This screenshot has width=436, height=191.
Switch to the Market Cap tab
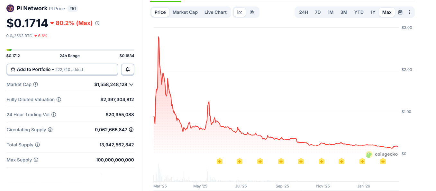185,12
